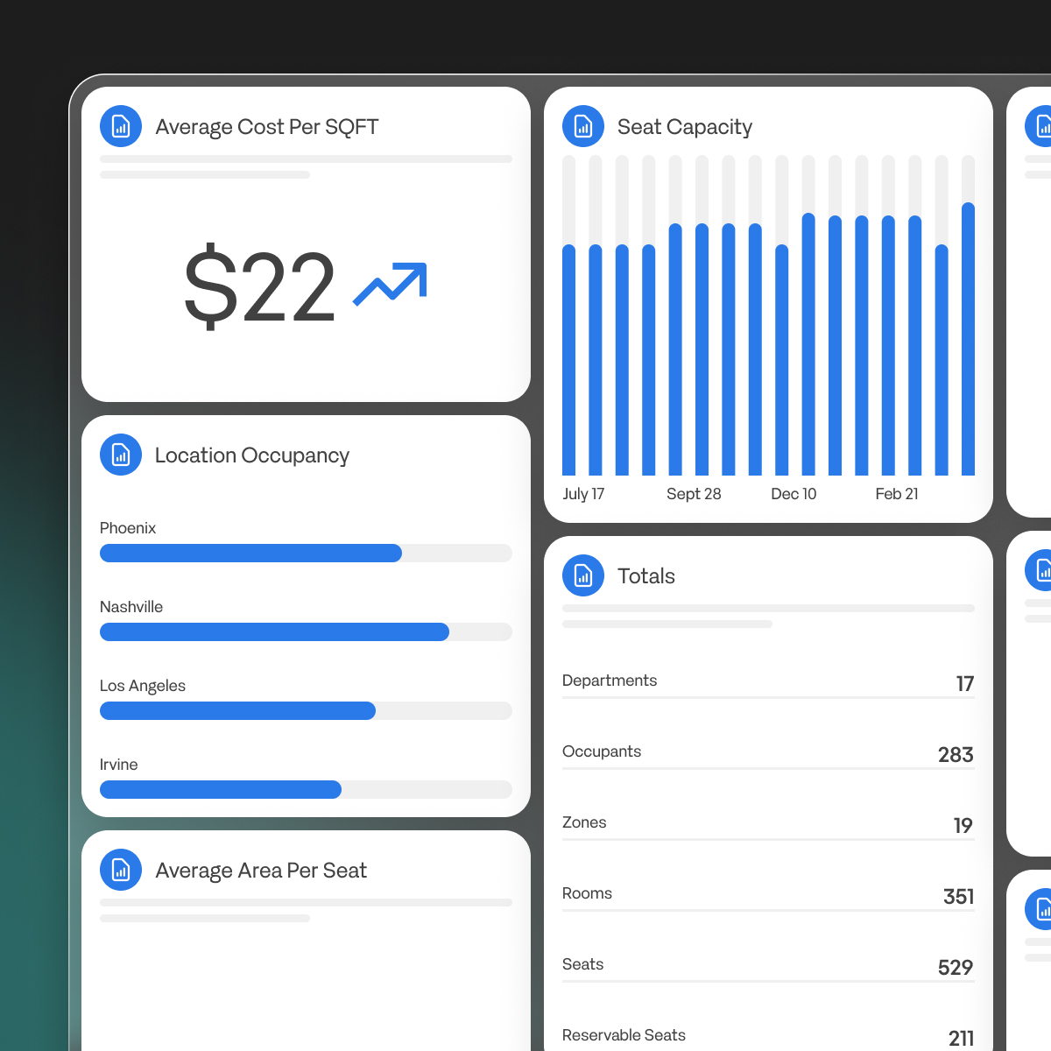Click the Totals card report icon

[x=583, y=575]
